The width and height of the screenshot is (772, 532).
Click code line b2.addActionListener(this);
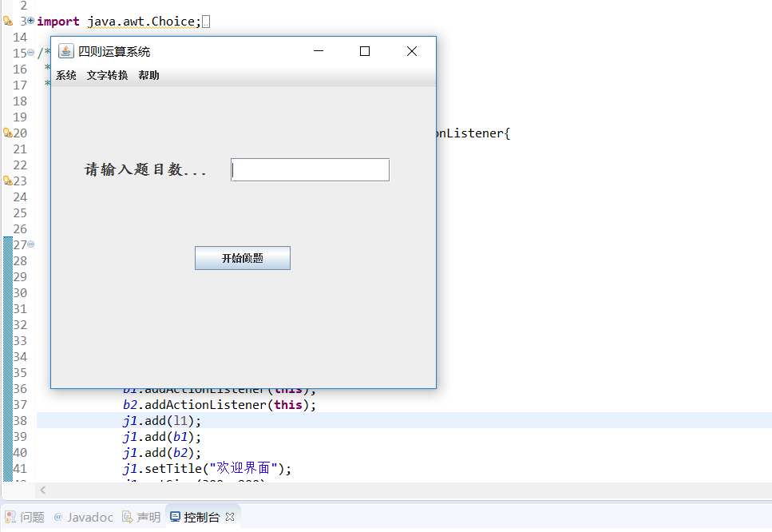[x=219, y=405]
